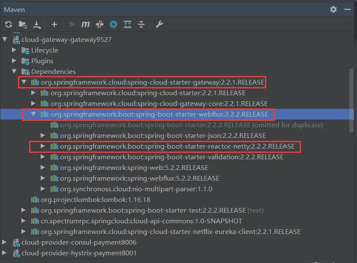The height and width of the screenshot is (263, 357).
Task: Select org.springframework:spring-web:5.2.2.RELEASE text
Action: [x=134, y=168]
